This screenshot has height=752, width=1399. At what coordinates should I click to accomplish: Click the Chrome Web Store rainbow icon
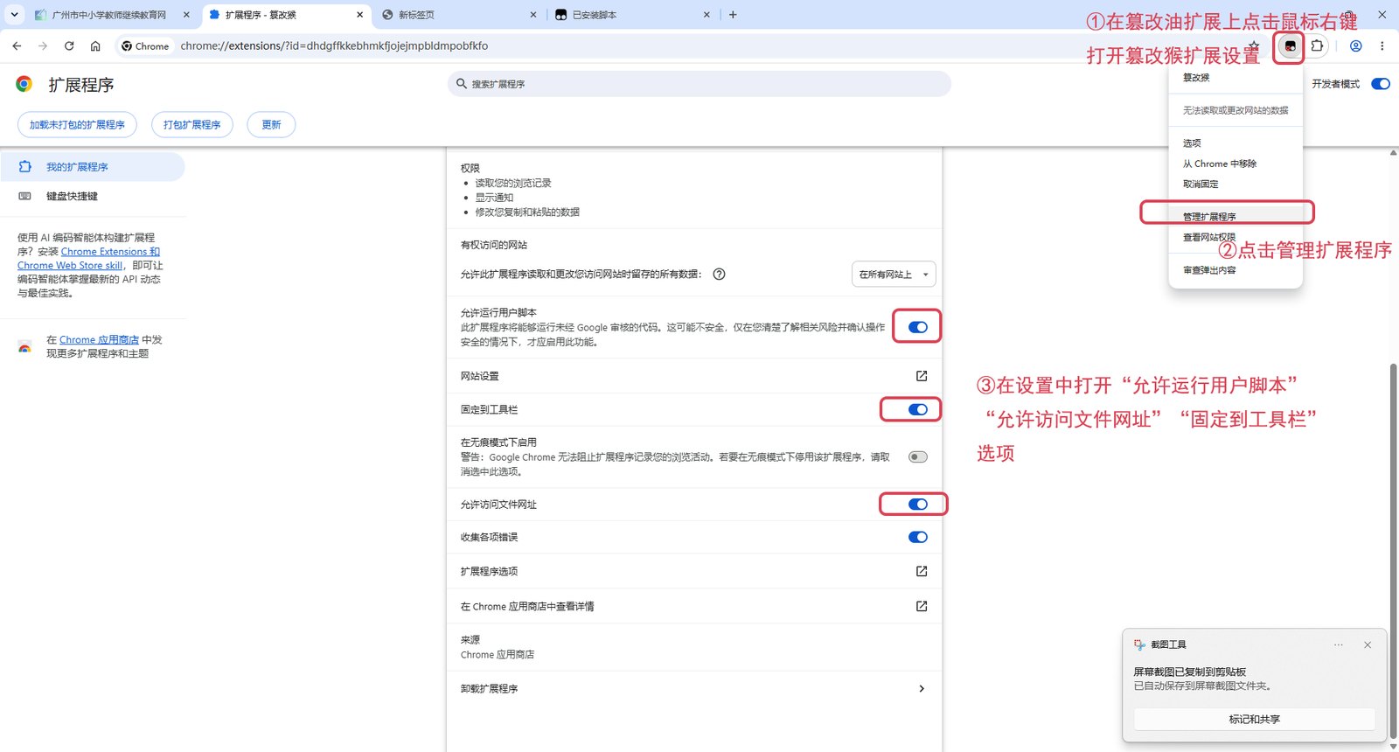(25, 346)
